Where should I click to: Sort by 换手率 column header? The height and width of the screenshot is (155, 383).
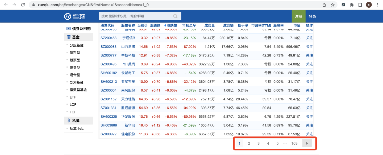point(243,25)
